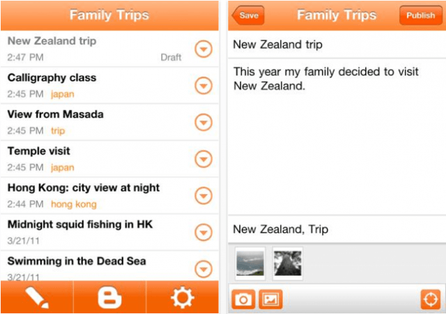Open Hong Kong city view options arrow
Viewport: 446px width, 314px height.
[x=203, y=196]
